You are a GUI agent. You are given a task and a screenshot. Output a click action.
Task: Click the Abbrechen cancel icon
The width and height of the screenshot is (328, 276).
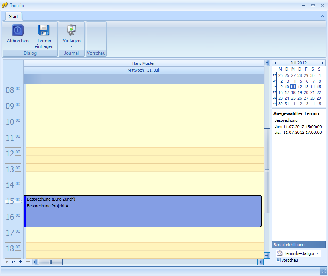coord(17,30)
